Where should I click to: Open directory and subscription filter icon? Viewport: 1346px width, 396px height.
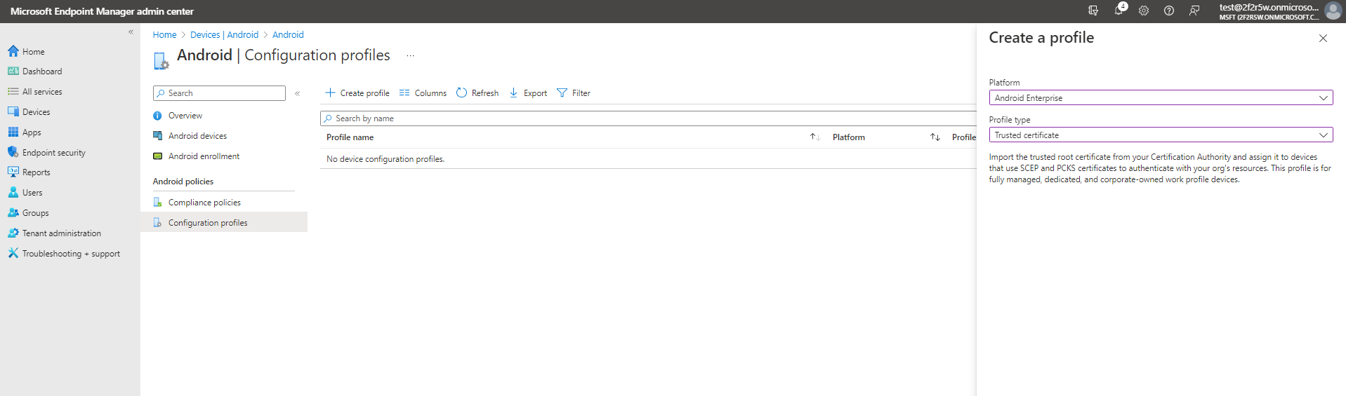click(x=1093, y=11)
